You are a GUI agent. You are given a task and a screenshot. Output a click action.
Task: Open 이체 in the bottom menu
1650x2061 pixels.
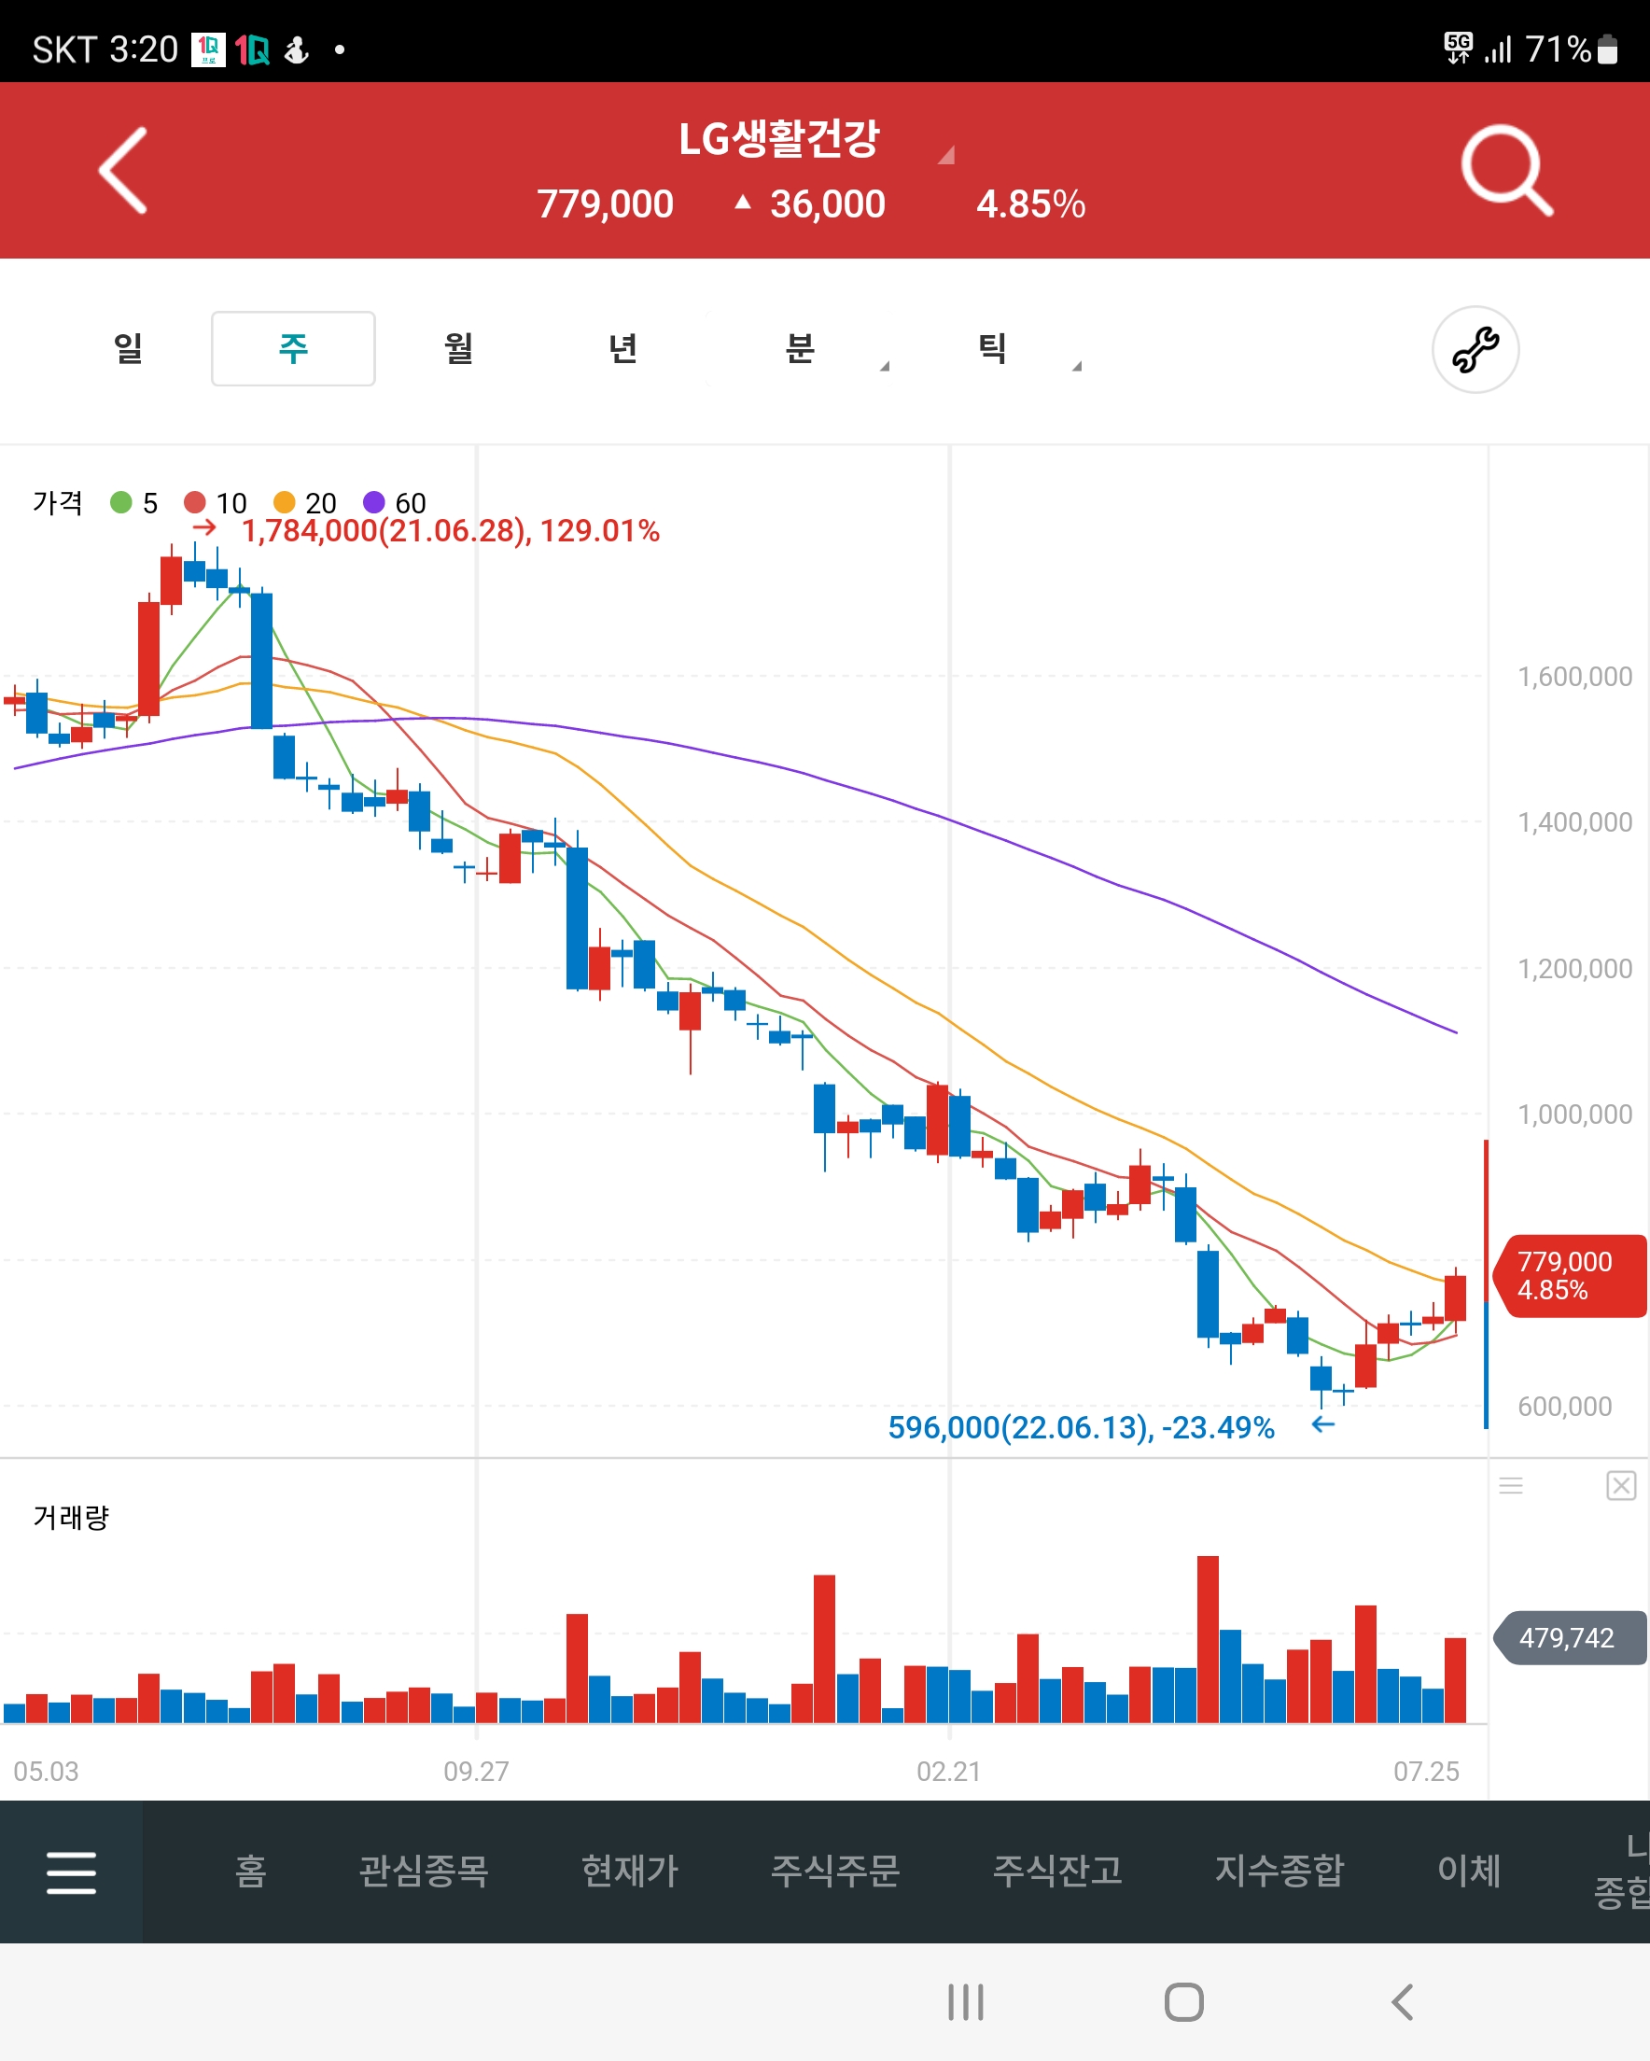(1468, 1871)
